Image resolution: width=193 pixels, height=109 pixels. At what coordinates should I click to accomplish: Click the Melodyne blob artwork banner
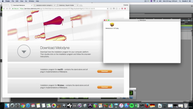(55, 25)
